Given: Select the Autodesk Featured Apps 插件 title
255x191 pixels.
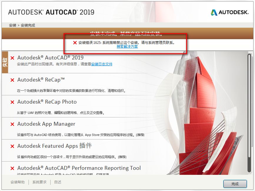Looking at the screenshot, I should 55,146.
